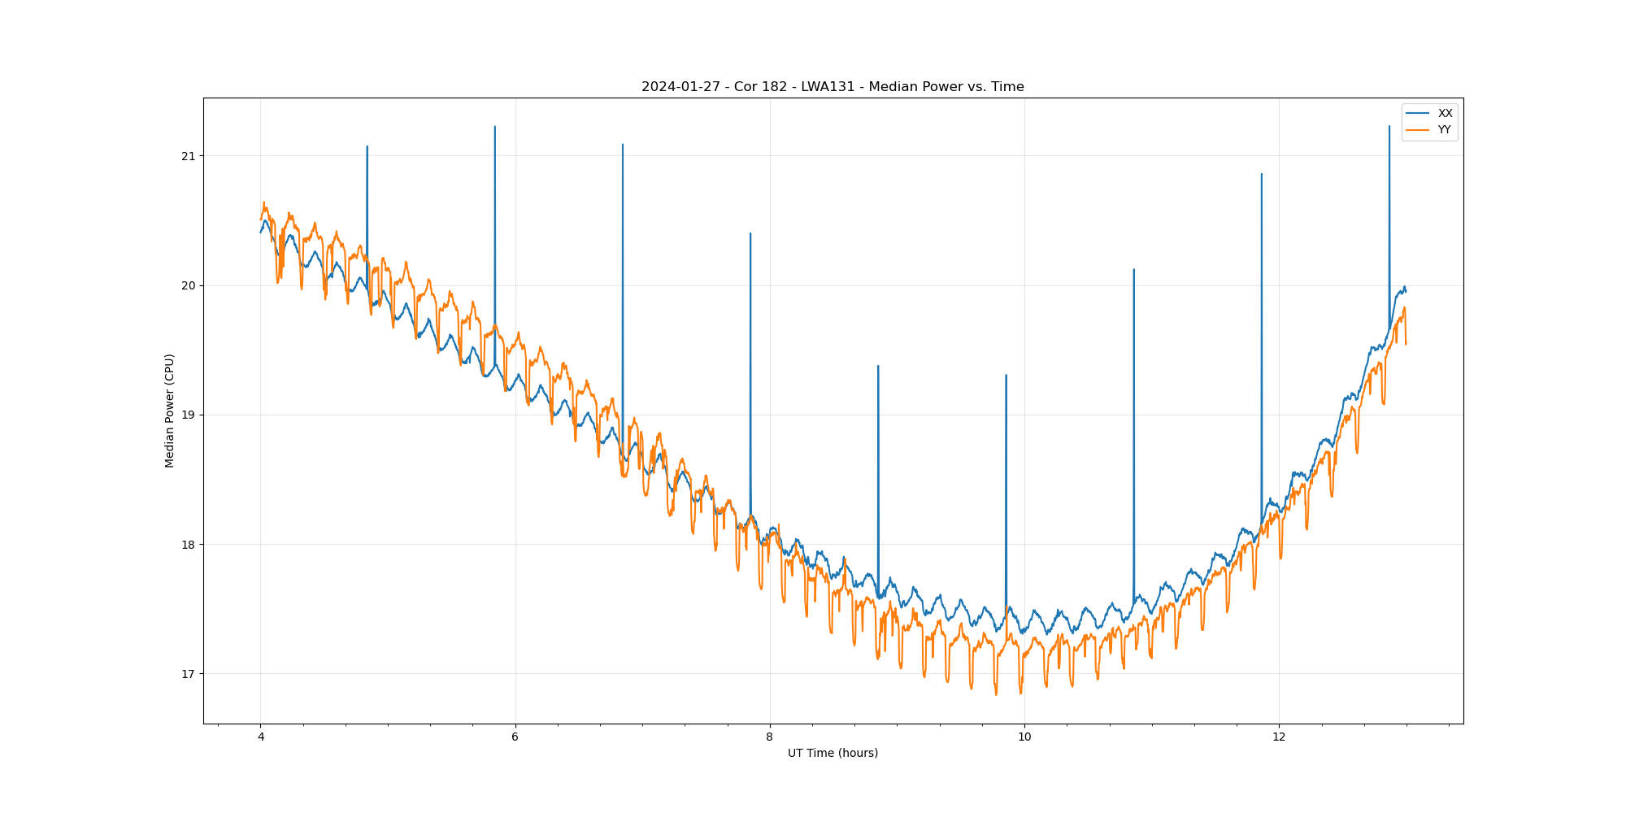The height and width of the screenshot is (813, 1626).
Task: Click the top of the blue spike just before hour 10
Action: (x=1006, y=376)
